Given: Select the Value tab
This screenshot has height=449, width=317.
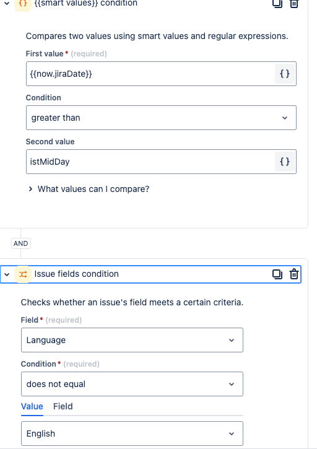Looking at the screenshot, I should (x=32, y=406).
